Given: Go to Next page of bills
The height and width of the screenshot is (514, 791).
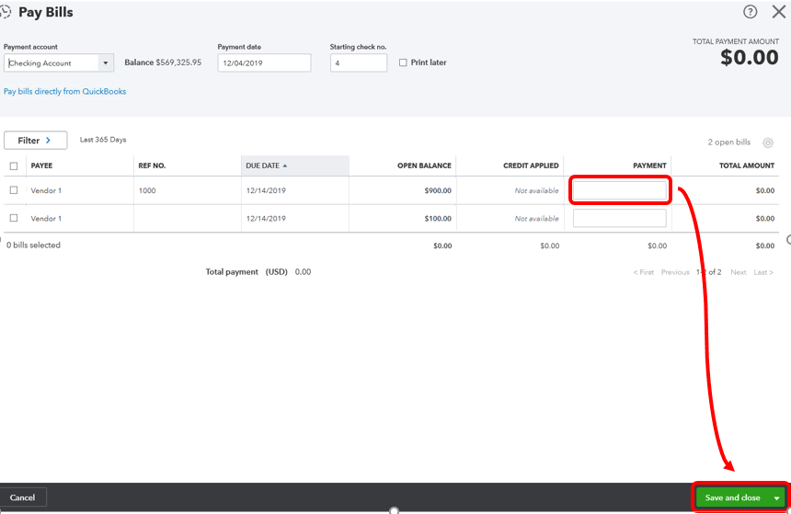Looking at the screenshot, I should click(738, 272).
